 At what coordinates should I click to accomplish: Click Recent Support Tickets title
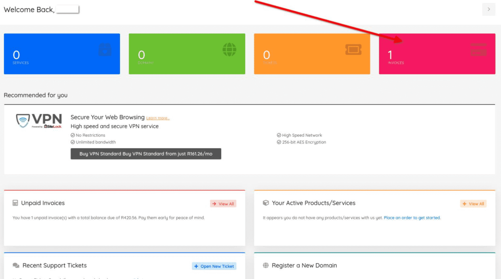pyautogui.click(x=54, y=266)
